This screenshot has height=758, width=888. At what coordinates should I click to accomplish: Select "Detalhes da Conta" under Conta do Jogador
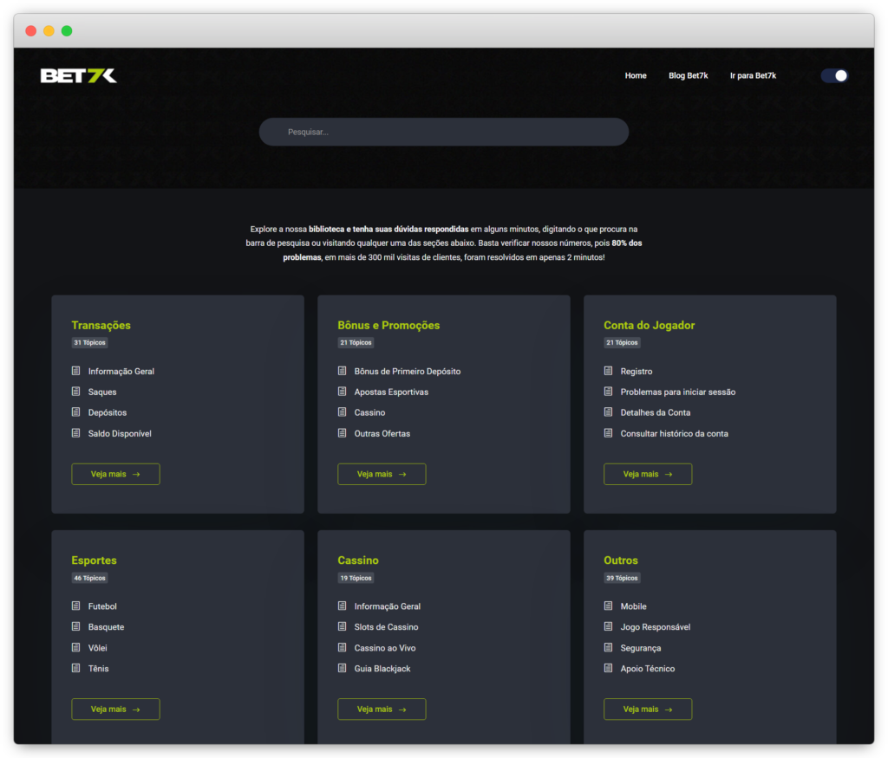(x=655, y=412)
